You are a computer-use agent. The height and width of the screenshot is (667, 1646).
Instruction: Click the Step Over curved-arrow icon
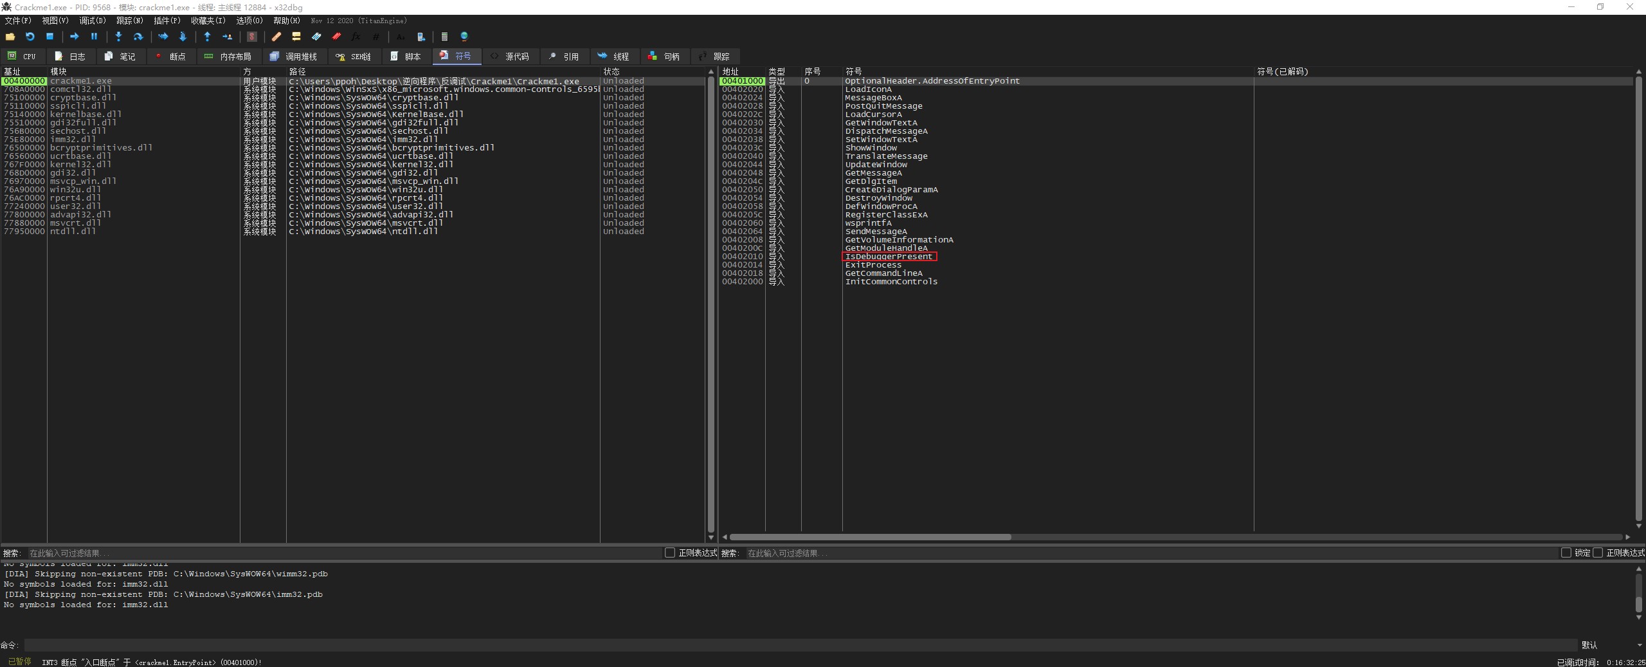pos(138,37)
